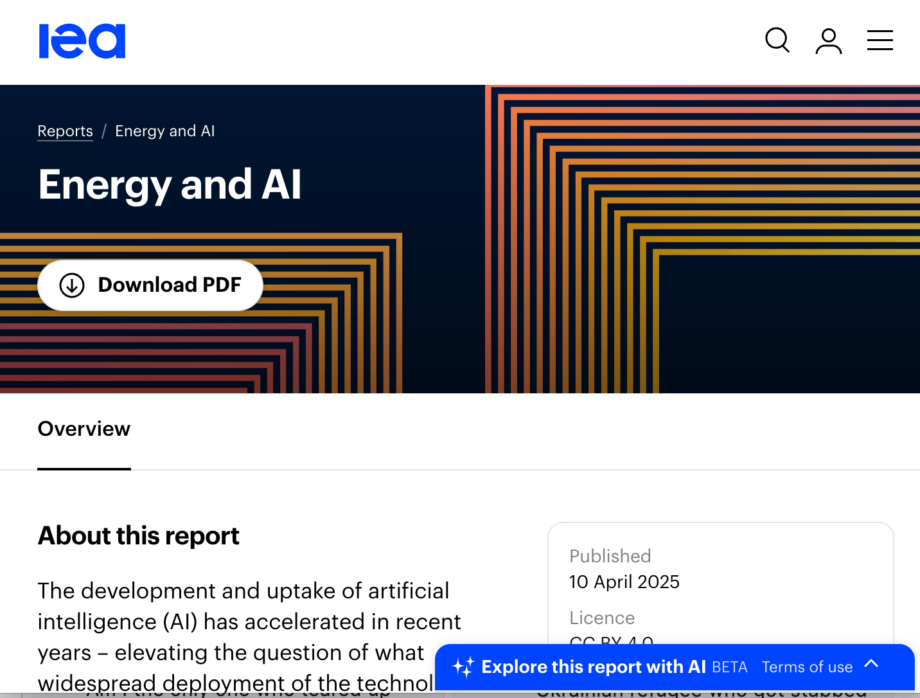Click the About this report heading
The image size is (920, 698).
click(x=139, y=536)
